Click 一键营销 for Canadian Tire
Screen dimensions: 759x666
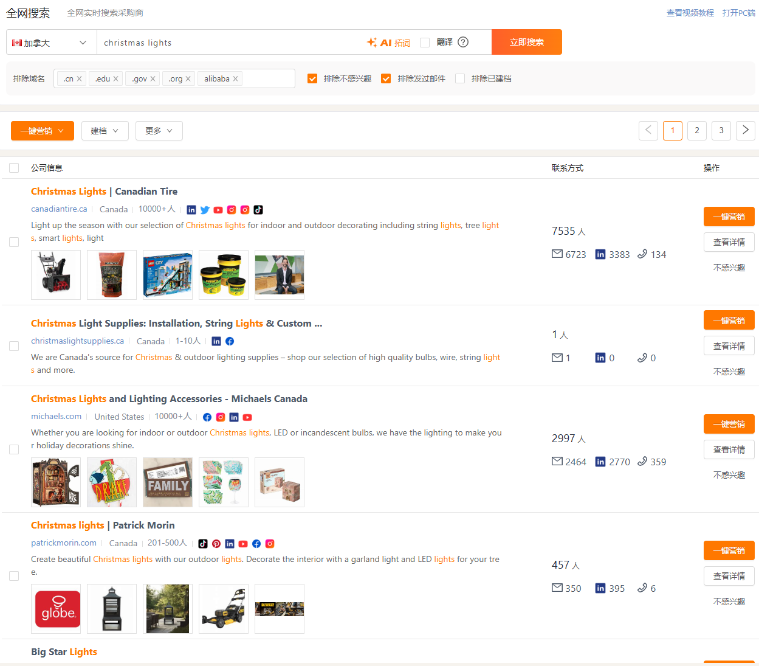[x=729, y=217]
